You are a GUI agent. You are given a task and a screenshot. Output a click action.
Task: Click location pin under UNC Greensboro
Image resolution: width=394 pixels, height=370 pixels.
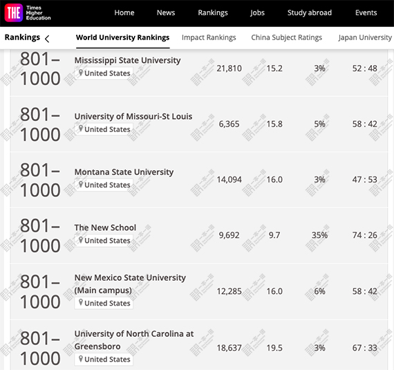[81, 359]
